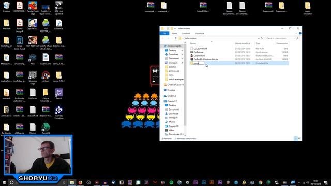The width and height of the screenshot is (331, 186).
Task: Open roms folder in navigation pane
Action: pos(171,75)
